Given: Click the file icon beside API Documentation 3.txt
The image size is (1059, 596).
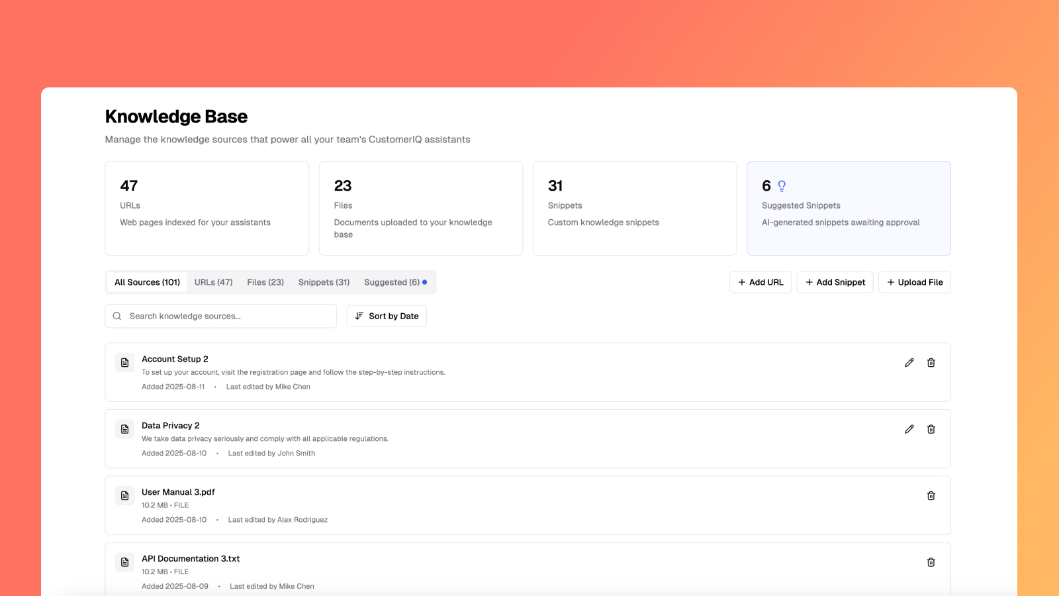Looking at the screenshot, I should [x=124, y=562].
